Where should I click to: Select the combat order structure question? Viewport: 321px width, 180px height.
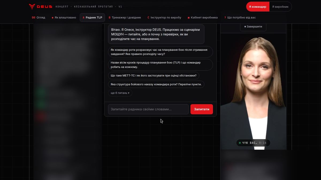pyautogui.click(x=156, y=84)
